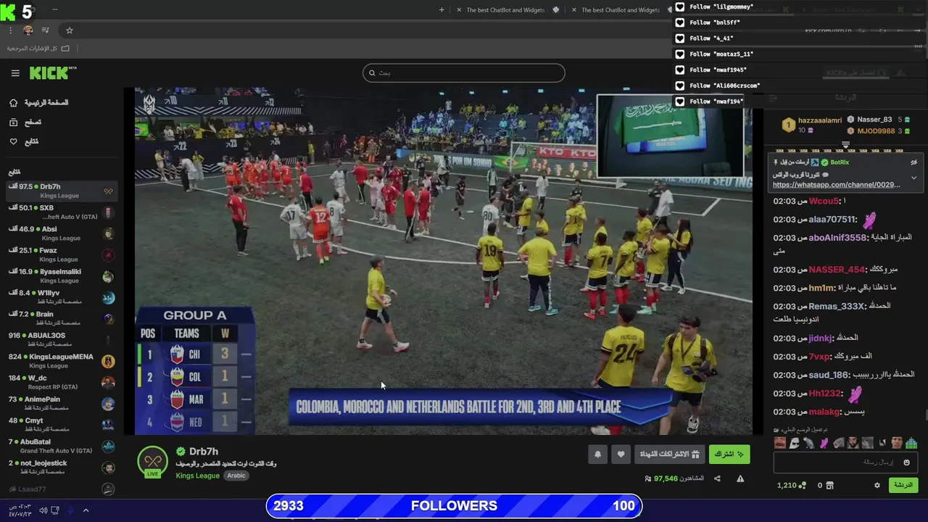Open the KingsLeagueMENA channel in sidebar
The width and height of the screenshot is (928, 522).
click(x=62, y=361)
